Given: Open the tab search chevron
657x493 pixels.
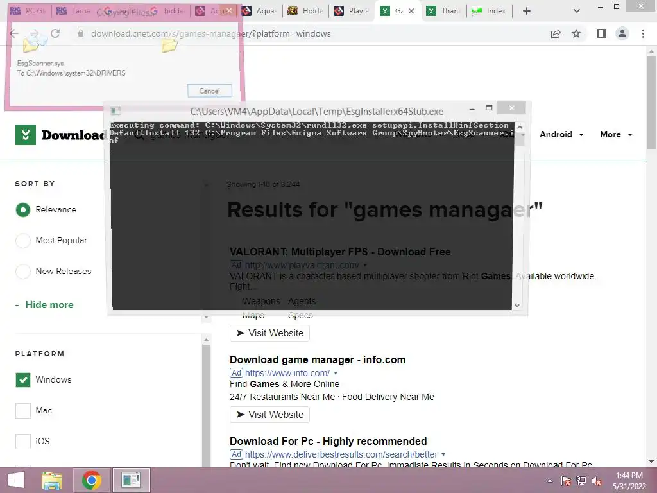Looking at the screenshot, I should 577,11.
